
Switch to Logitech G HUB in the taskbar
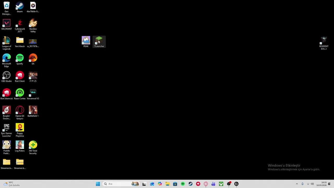(236, 184)
